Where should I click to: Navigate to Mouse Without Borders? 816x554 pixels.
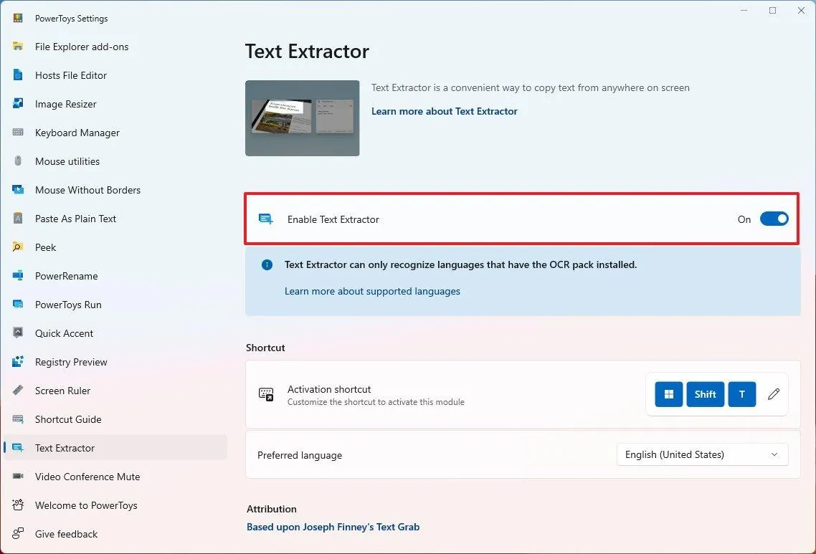tap(87, 190)
